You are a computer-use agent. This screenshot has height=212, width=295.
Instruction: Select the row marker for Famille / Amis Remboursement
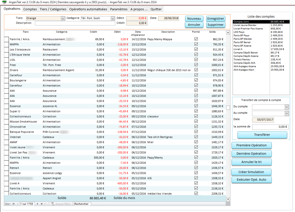[x=6, y=39]
